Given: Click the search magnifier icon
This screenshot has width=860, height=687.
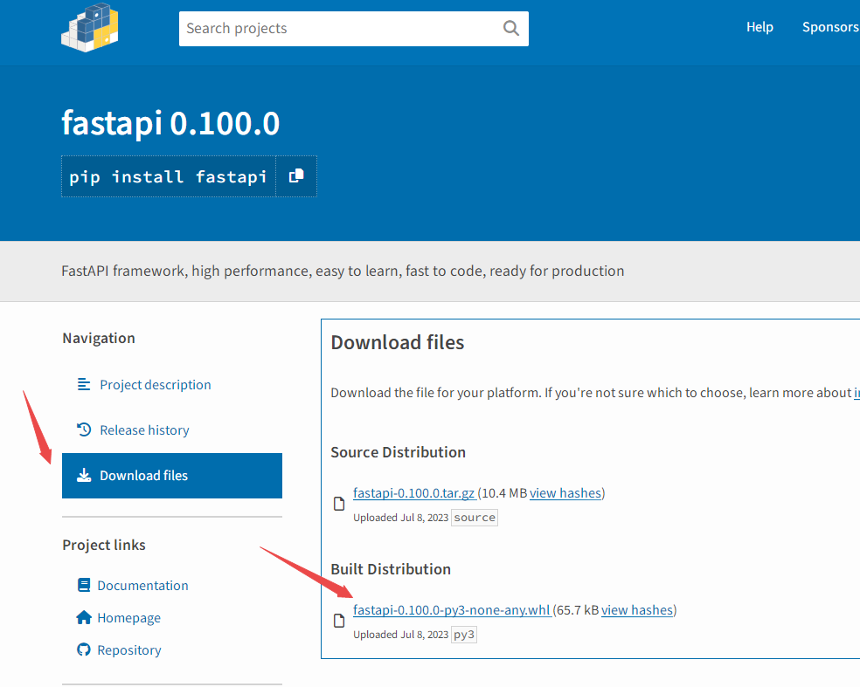Looking at the screenshot, I should tap(510, 29).
